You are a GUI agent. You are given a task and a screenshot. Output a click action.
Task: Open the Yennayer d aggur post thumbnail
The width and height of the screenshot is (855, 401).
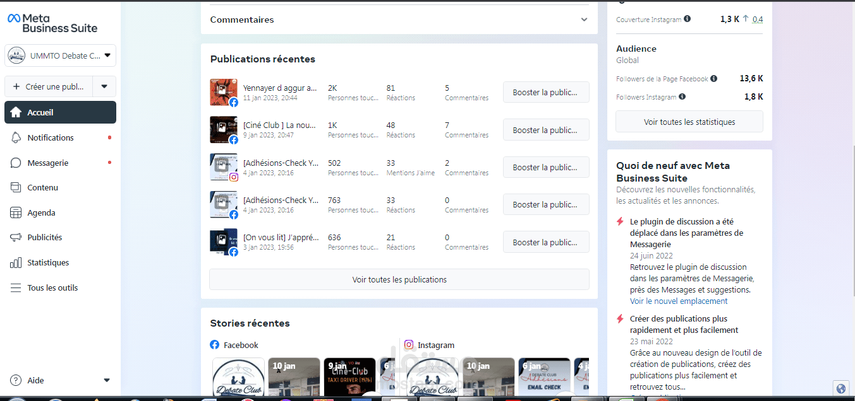224,92
